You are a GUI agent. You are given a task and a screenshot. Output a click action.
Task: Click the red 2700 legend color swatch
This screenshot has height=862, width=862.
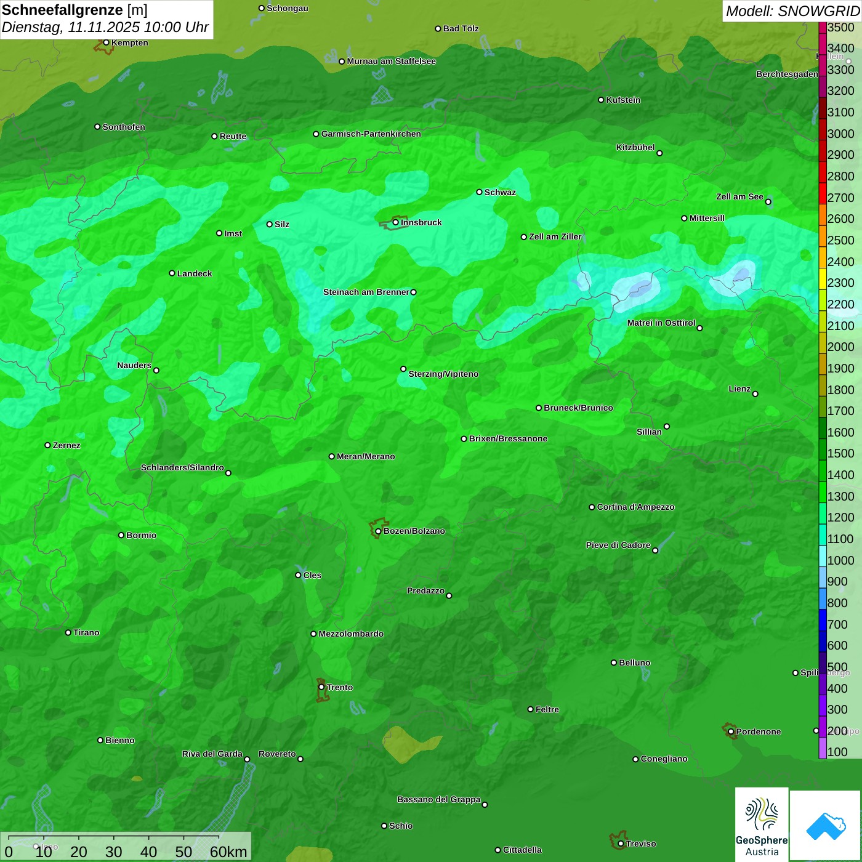tap(823, 193)
